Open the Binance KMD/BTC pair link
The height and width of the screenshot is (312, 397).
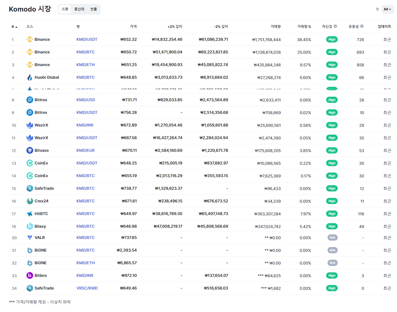point(85,52)
